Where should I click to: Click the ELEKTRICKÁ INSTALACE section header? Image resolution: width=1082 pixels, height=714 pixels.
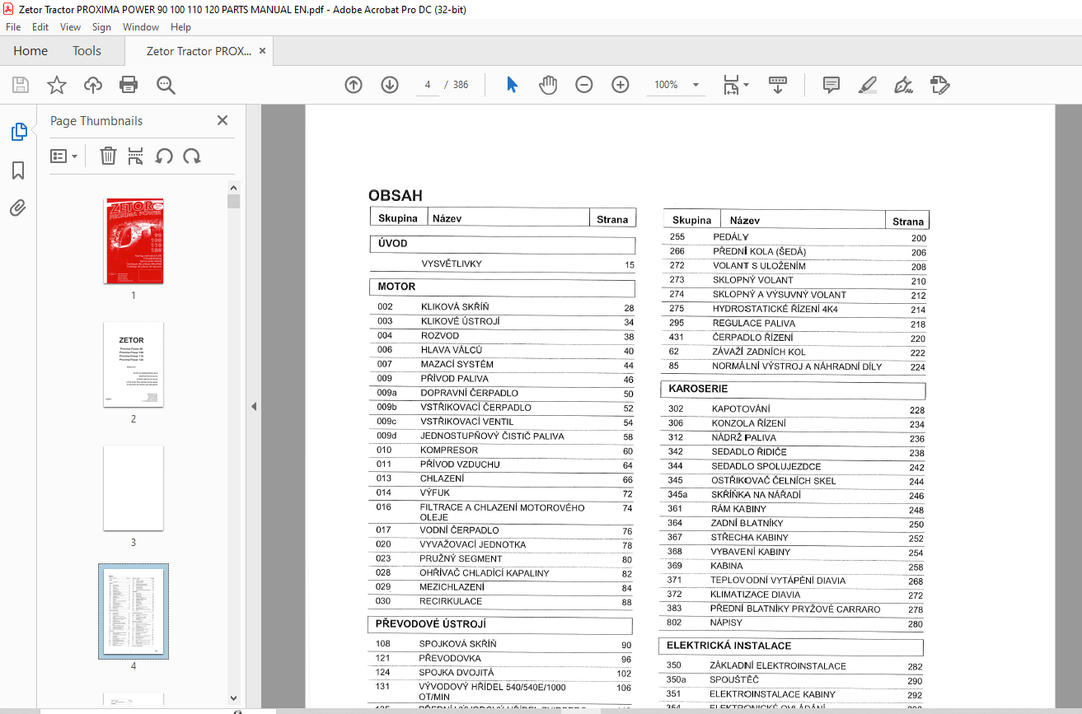coord(791,646)
